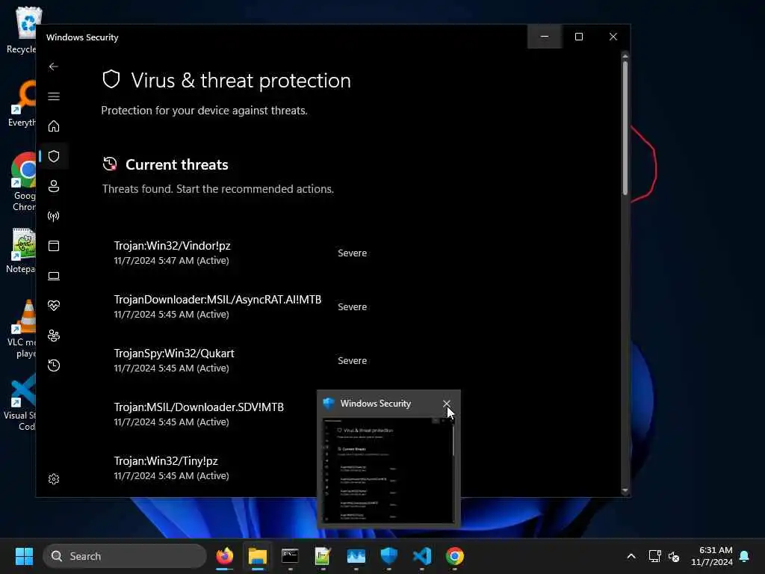This screenshot has width=765, height=574.
Task: Open Account protection person icon
Action: (54, 186)
